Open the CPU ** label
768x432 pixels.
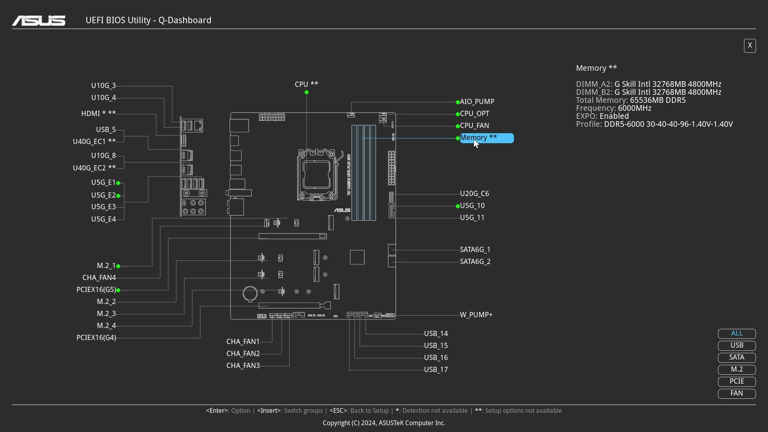(306, 84)
